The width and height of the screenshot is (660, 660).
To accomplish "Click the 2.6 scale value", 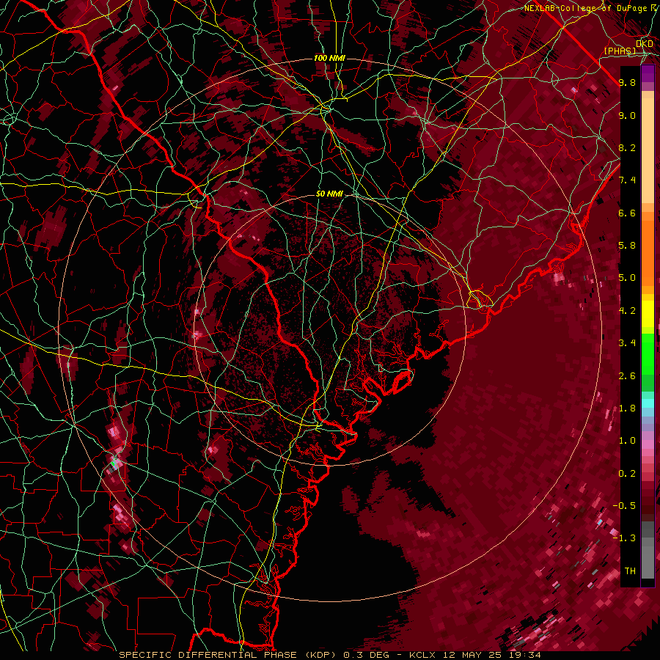I will point(627,375).
